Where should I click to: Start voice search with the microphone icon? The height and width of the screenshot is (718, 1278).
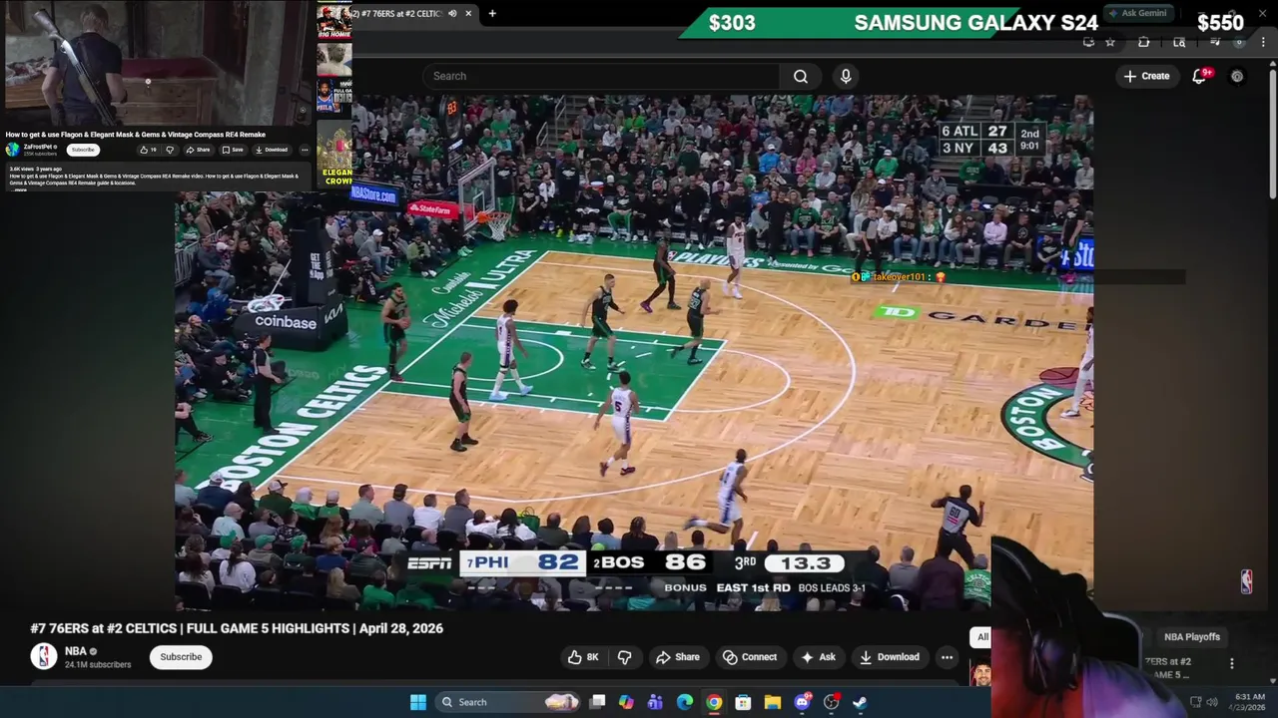(846, 76)
